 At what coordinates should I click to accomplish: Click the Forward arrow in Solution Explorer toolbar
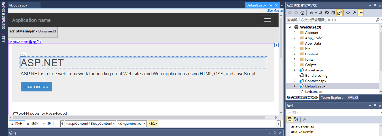(x=296, y=13)
